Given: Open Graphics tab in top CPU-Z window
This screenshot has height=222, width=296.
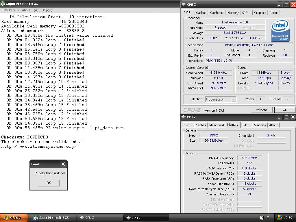Looking at the screenshot, I should (260, 13).
